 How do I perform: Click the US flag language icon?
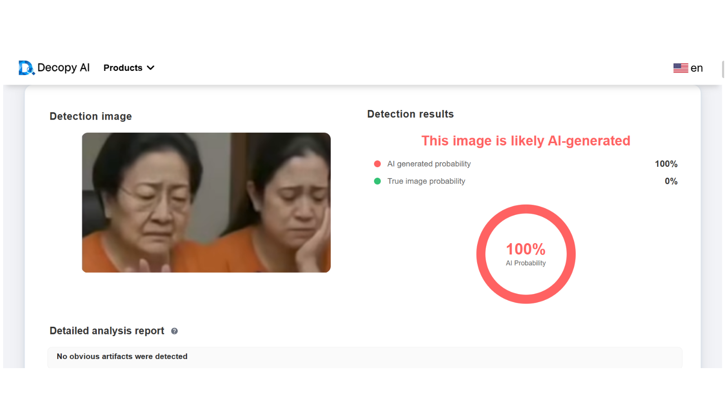click(680, 68)
